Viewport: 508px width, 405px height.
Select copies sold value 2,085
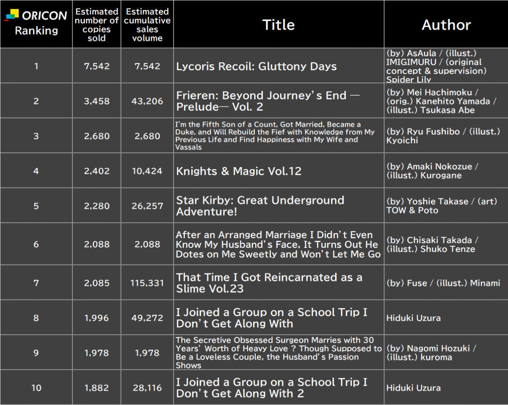click(x=97, y=283)
